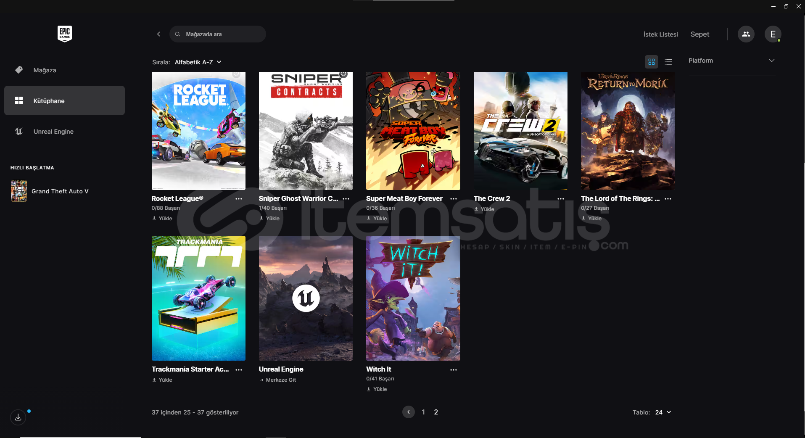
Task: Open Unreal Engine sidebar section
Action: click(x=64, y=132)
